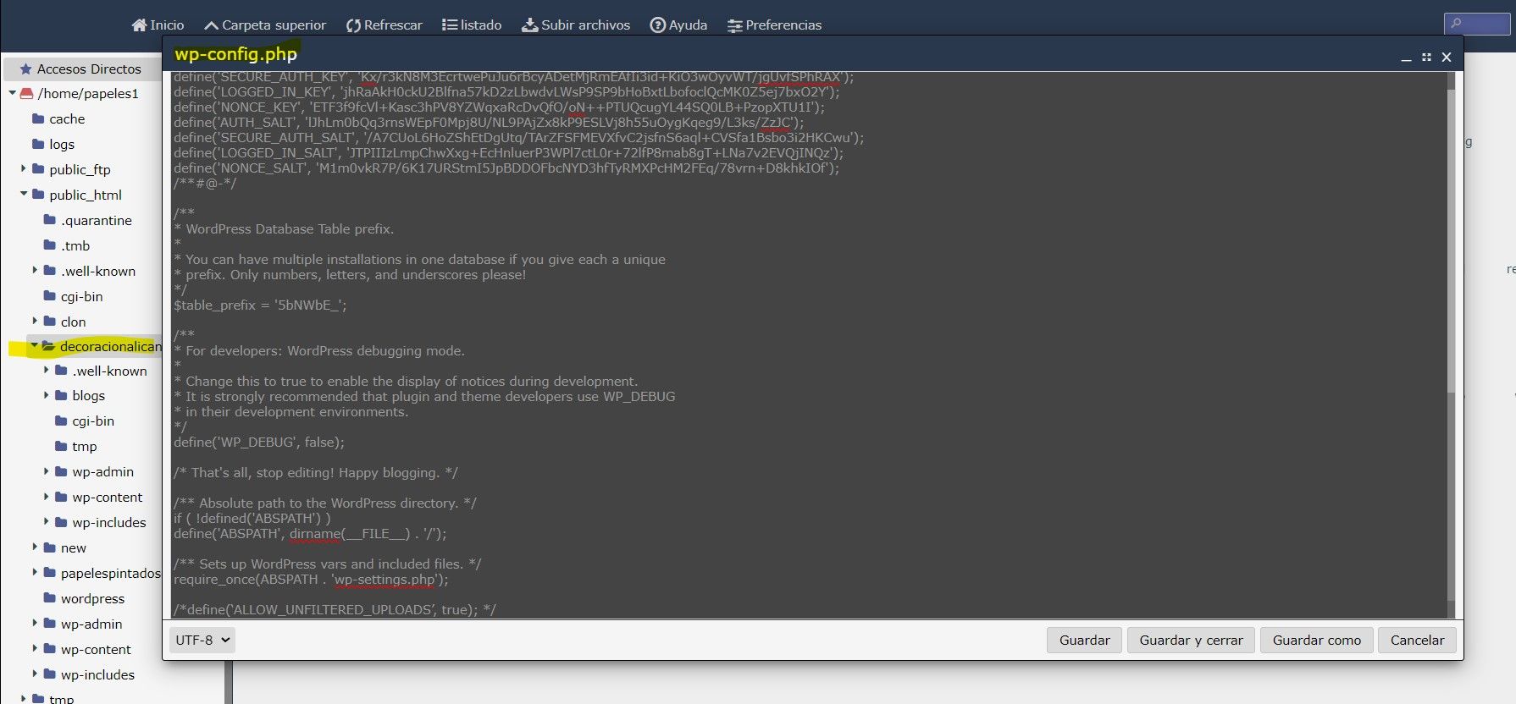Click the ALLOW_UNFILTERED_UPLOADS line
Screen dimensions: 1516x704
coord(335,609)
